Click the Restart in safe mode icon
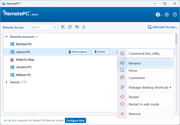Viewport: 180px width, 125px height. click(x=122, y=104)
